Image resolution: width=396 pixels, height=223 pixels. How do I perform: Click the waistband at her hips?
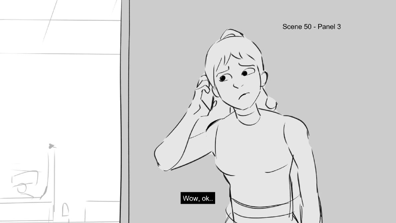[x=265, y=207]
